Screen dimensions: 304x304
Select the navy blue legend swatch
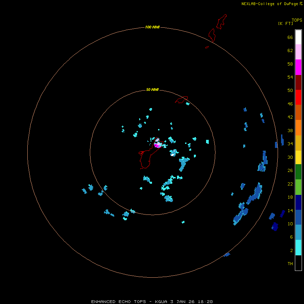[298, 202]
